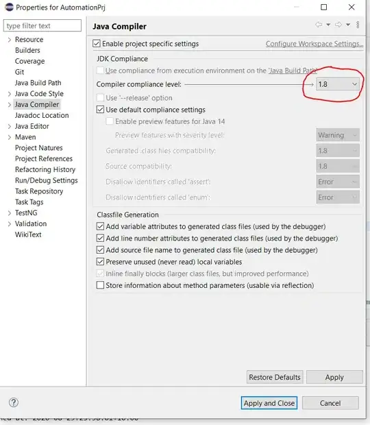Image resolution: width=370 pixels, height=425 pixels.
Task: Click the help question mark icon
Action: (x=14, y=402)
